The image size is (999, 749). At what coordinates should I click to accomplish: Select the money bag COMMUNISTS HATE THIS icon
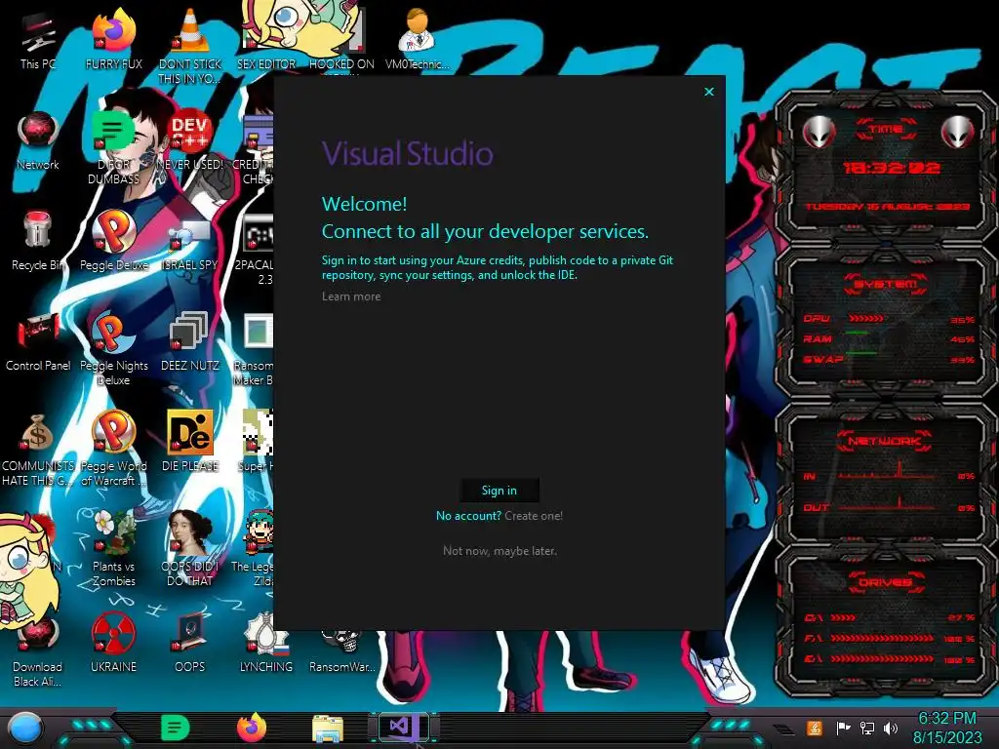(x=38, y=450)
